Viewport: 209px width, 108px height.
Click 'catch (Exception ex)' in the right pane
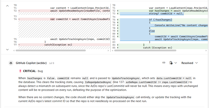tap(157, 48)
